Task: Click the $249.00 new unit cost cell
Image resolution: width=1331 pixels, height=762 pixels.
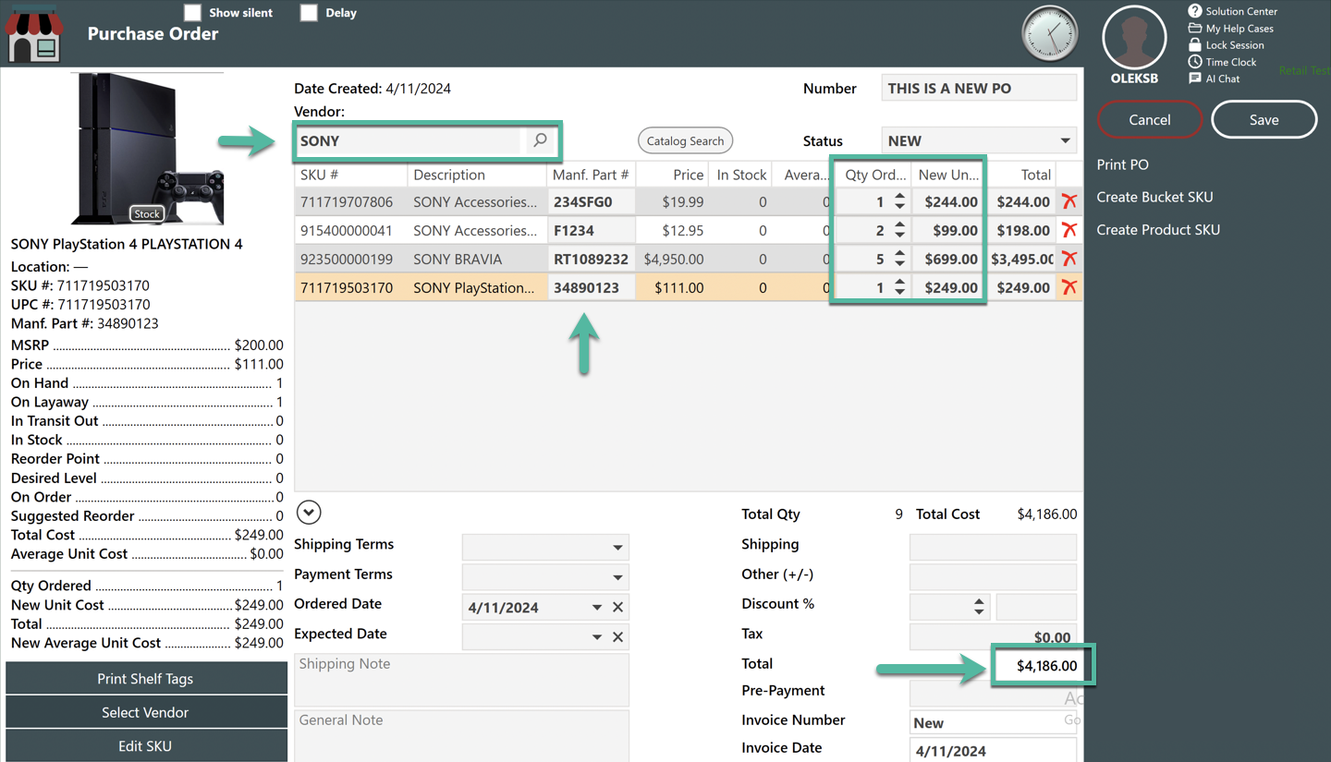Action: coord(948,287)
